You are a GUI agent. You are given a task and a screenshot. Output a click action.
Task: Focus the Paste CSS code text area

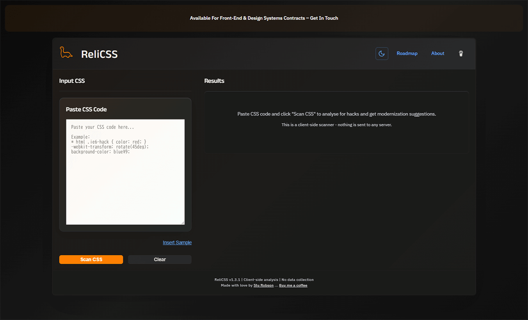tap(125, 176)
